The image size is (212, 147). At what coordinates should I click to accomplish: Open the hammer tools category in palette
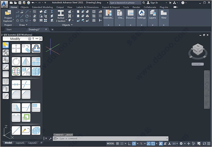[6, 52]
